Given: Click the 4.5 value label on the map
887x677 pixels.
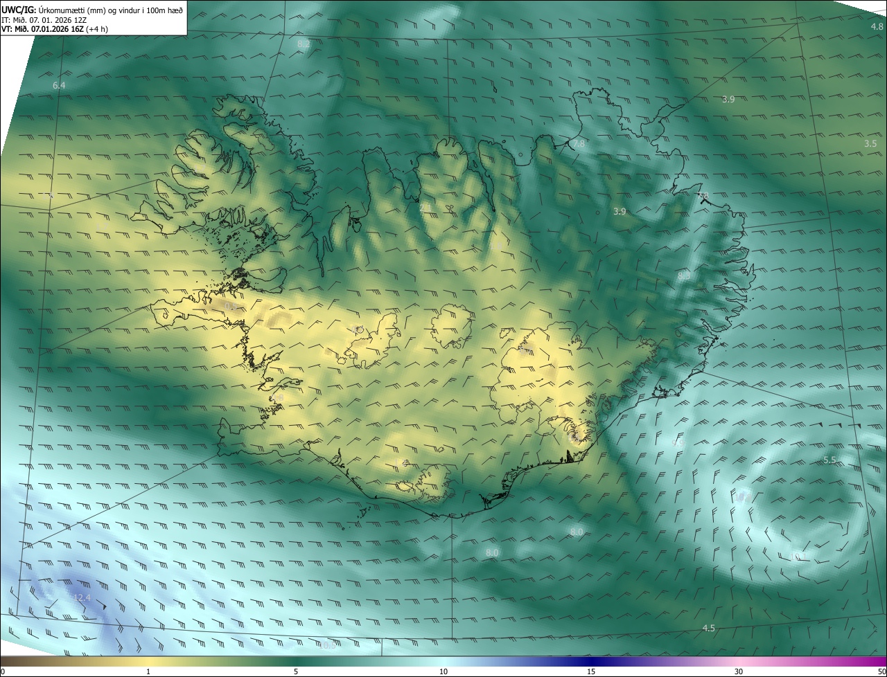Looking at the screenshot, I should pyautogui.click(x=708, y=628).
